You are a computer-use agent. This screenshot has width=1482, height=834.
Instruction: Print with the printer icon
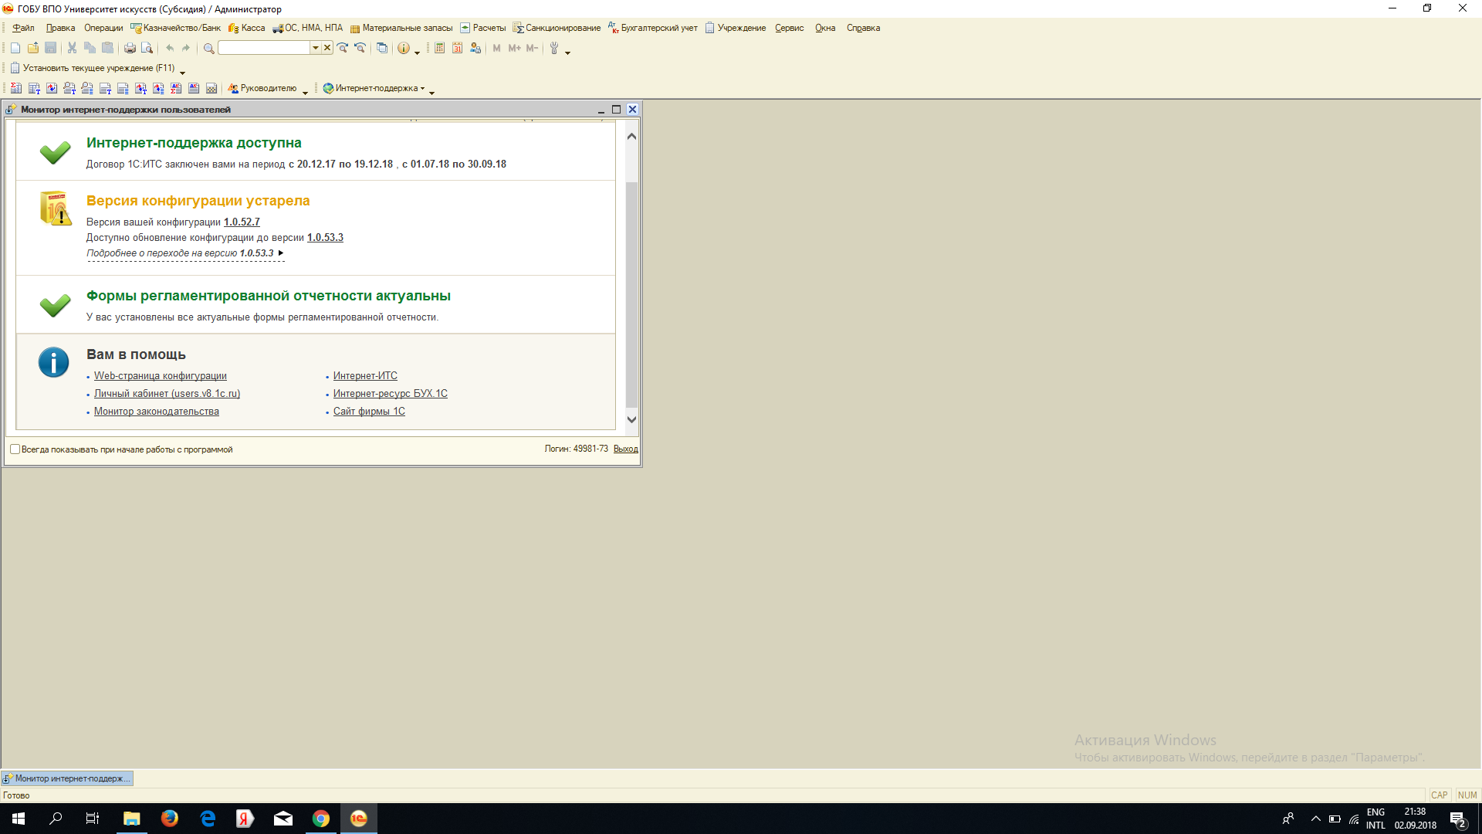tap(130, 48)
